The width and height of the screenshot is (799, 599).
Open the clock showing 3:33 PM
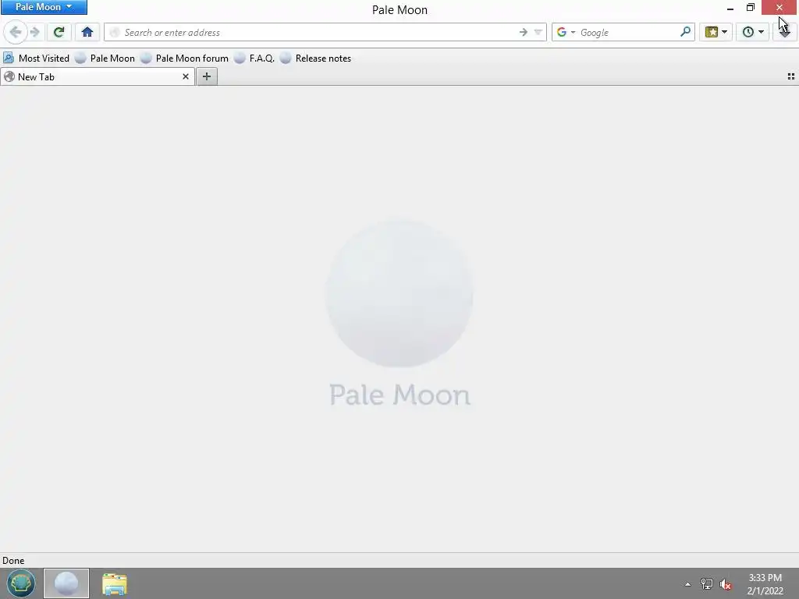coord(765,583)
